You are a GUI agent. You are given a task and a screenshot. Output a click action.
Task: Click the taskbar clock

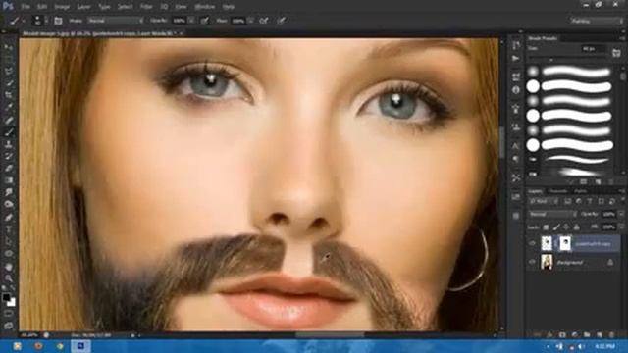pyautogui.click(x=604, y=346)
